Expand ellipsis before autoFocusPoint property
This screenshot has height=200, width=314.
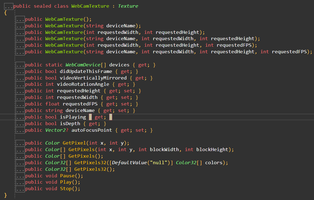(20, 130)
